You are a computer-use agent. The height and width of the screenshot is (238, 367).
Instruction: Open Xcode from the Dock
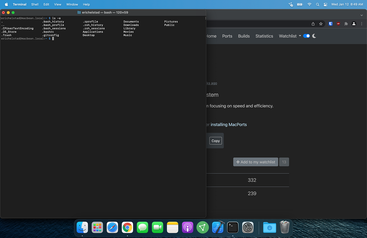(x=218, y=227)
